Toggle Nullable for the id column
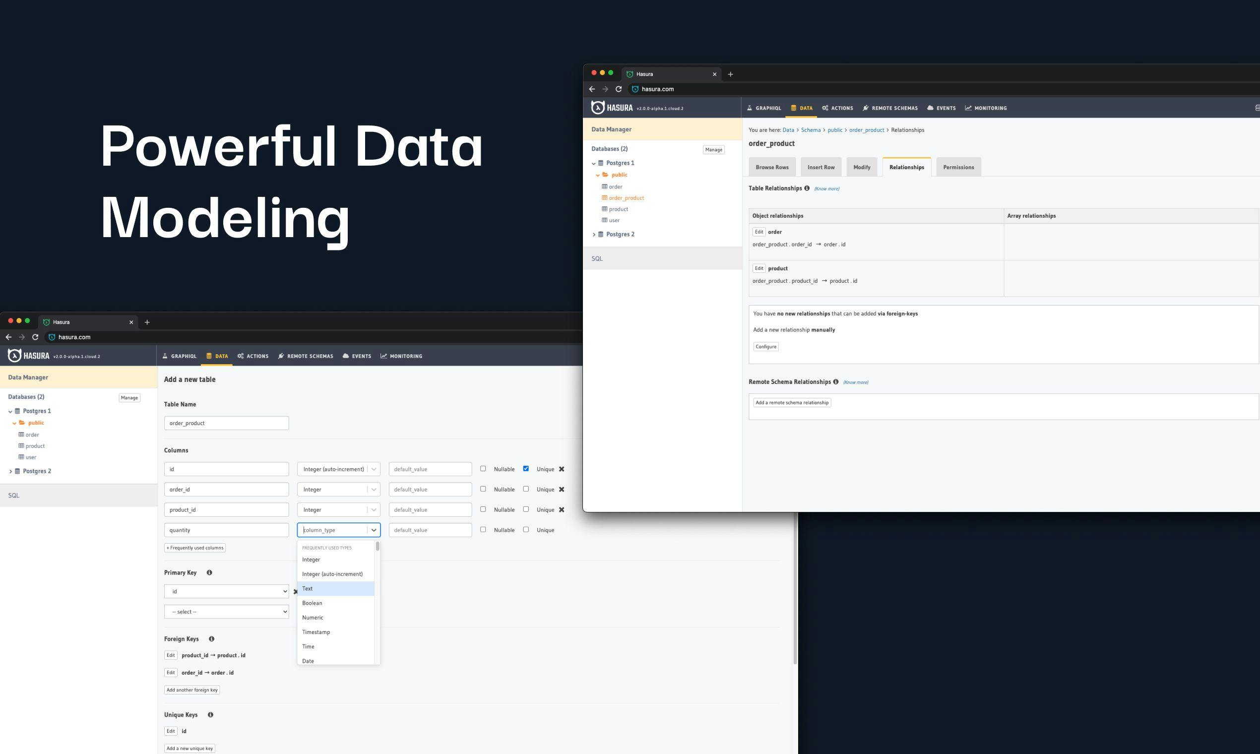1260x754 pixels. pos(483,468)
